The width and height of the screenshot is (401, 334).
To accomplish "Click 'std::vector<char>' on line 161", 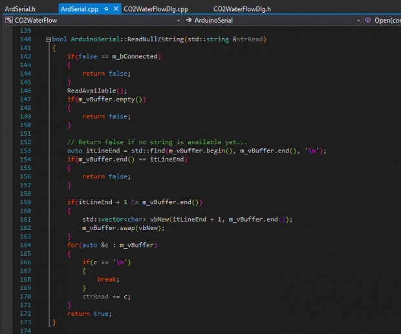I will pyautogui.click(x=114, y=220).
